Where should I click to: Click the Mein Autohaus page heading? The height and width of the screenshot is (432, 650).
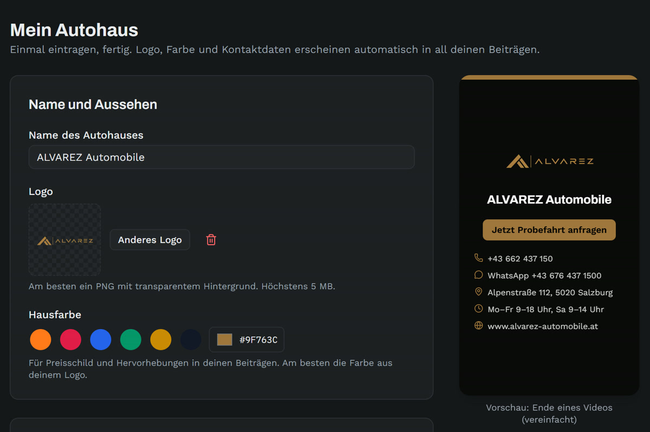coord(74,30)
